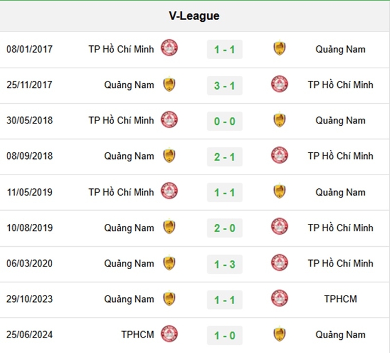The width and height of the screenshot is (390, 353).
Task: Click TP Hồ Chí Minh name on 11/05/2019
Action: click(122, 192)
